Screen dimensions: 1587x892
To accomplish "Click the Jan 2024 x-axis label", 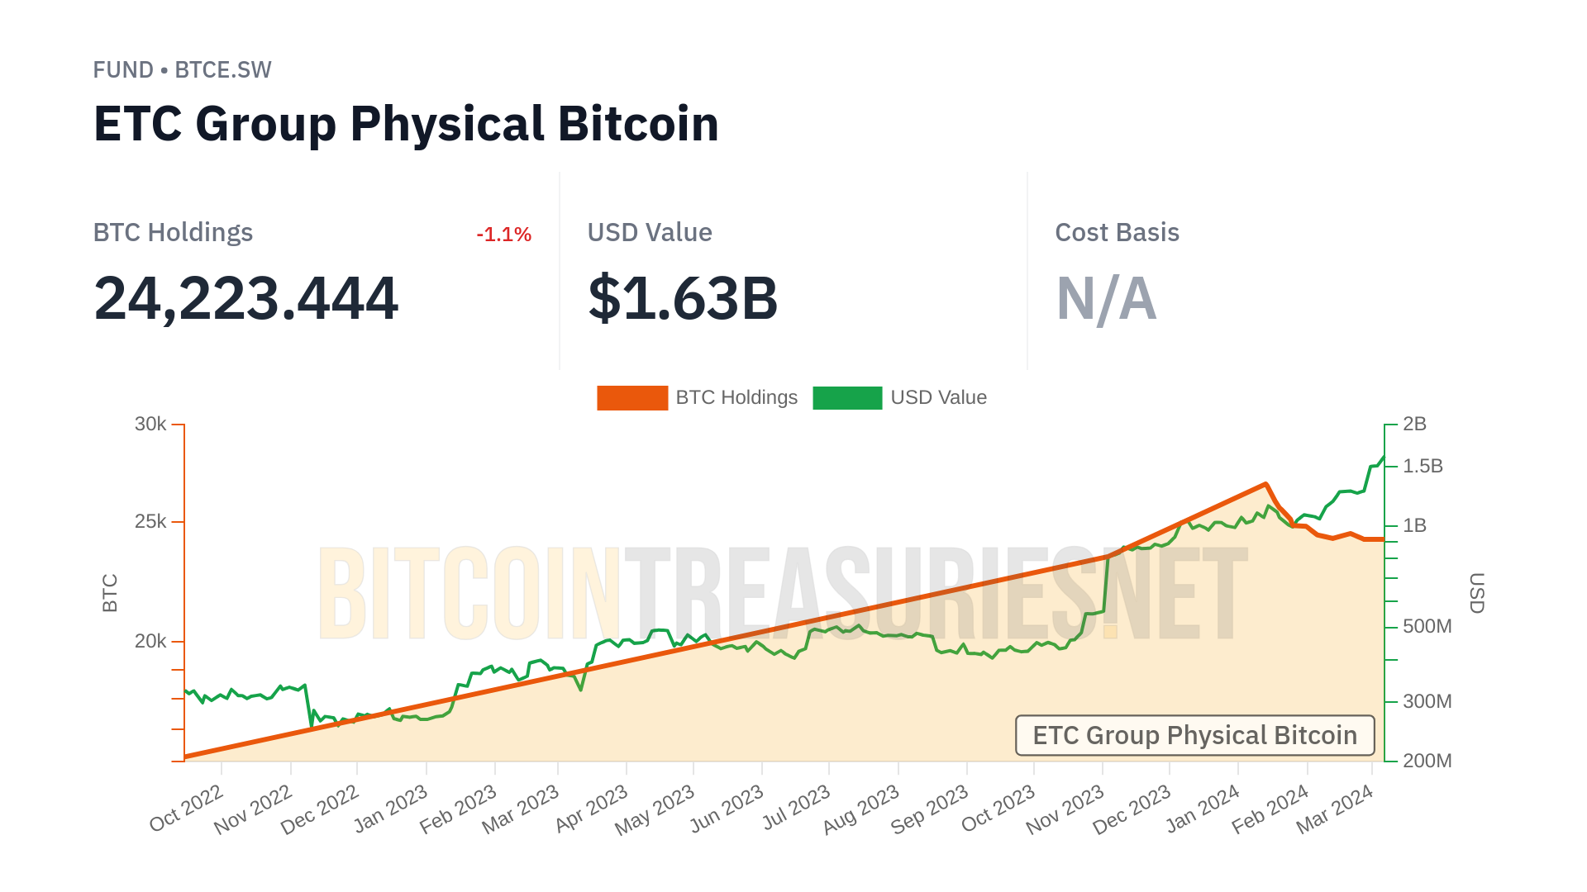I will (1203, 809).
